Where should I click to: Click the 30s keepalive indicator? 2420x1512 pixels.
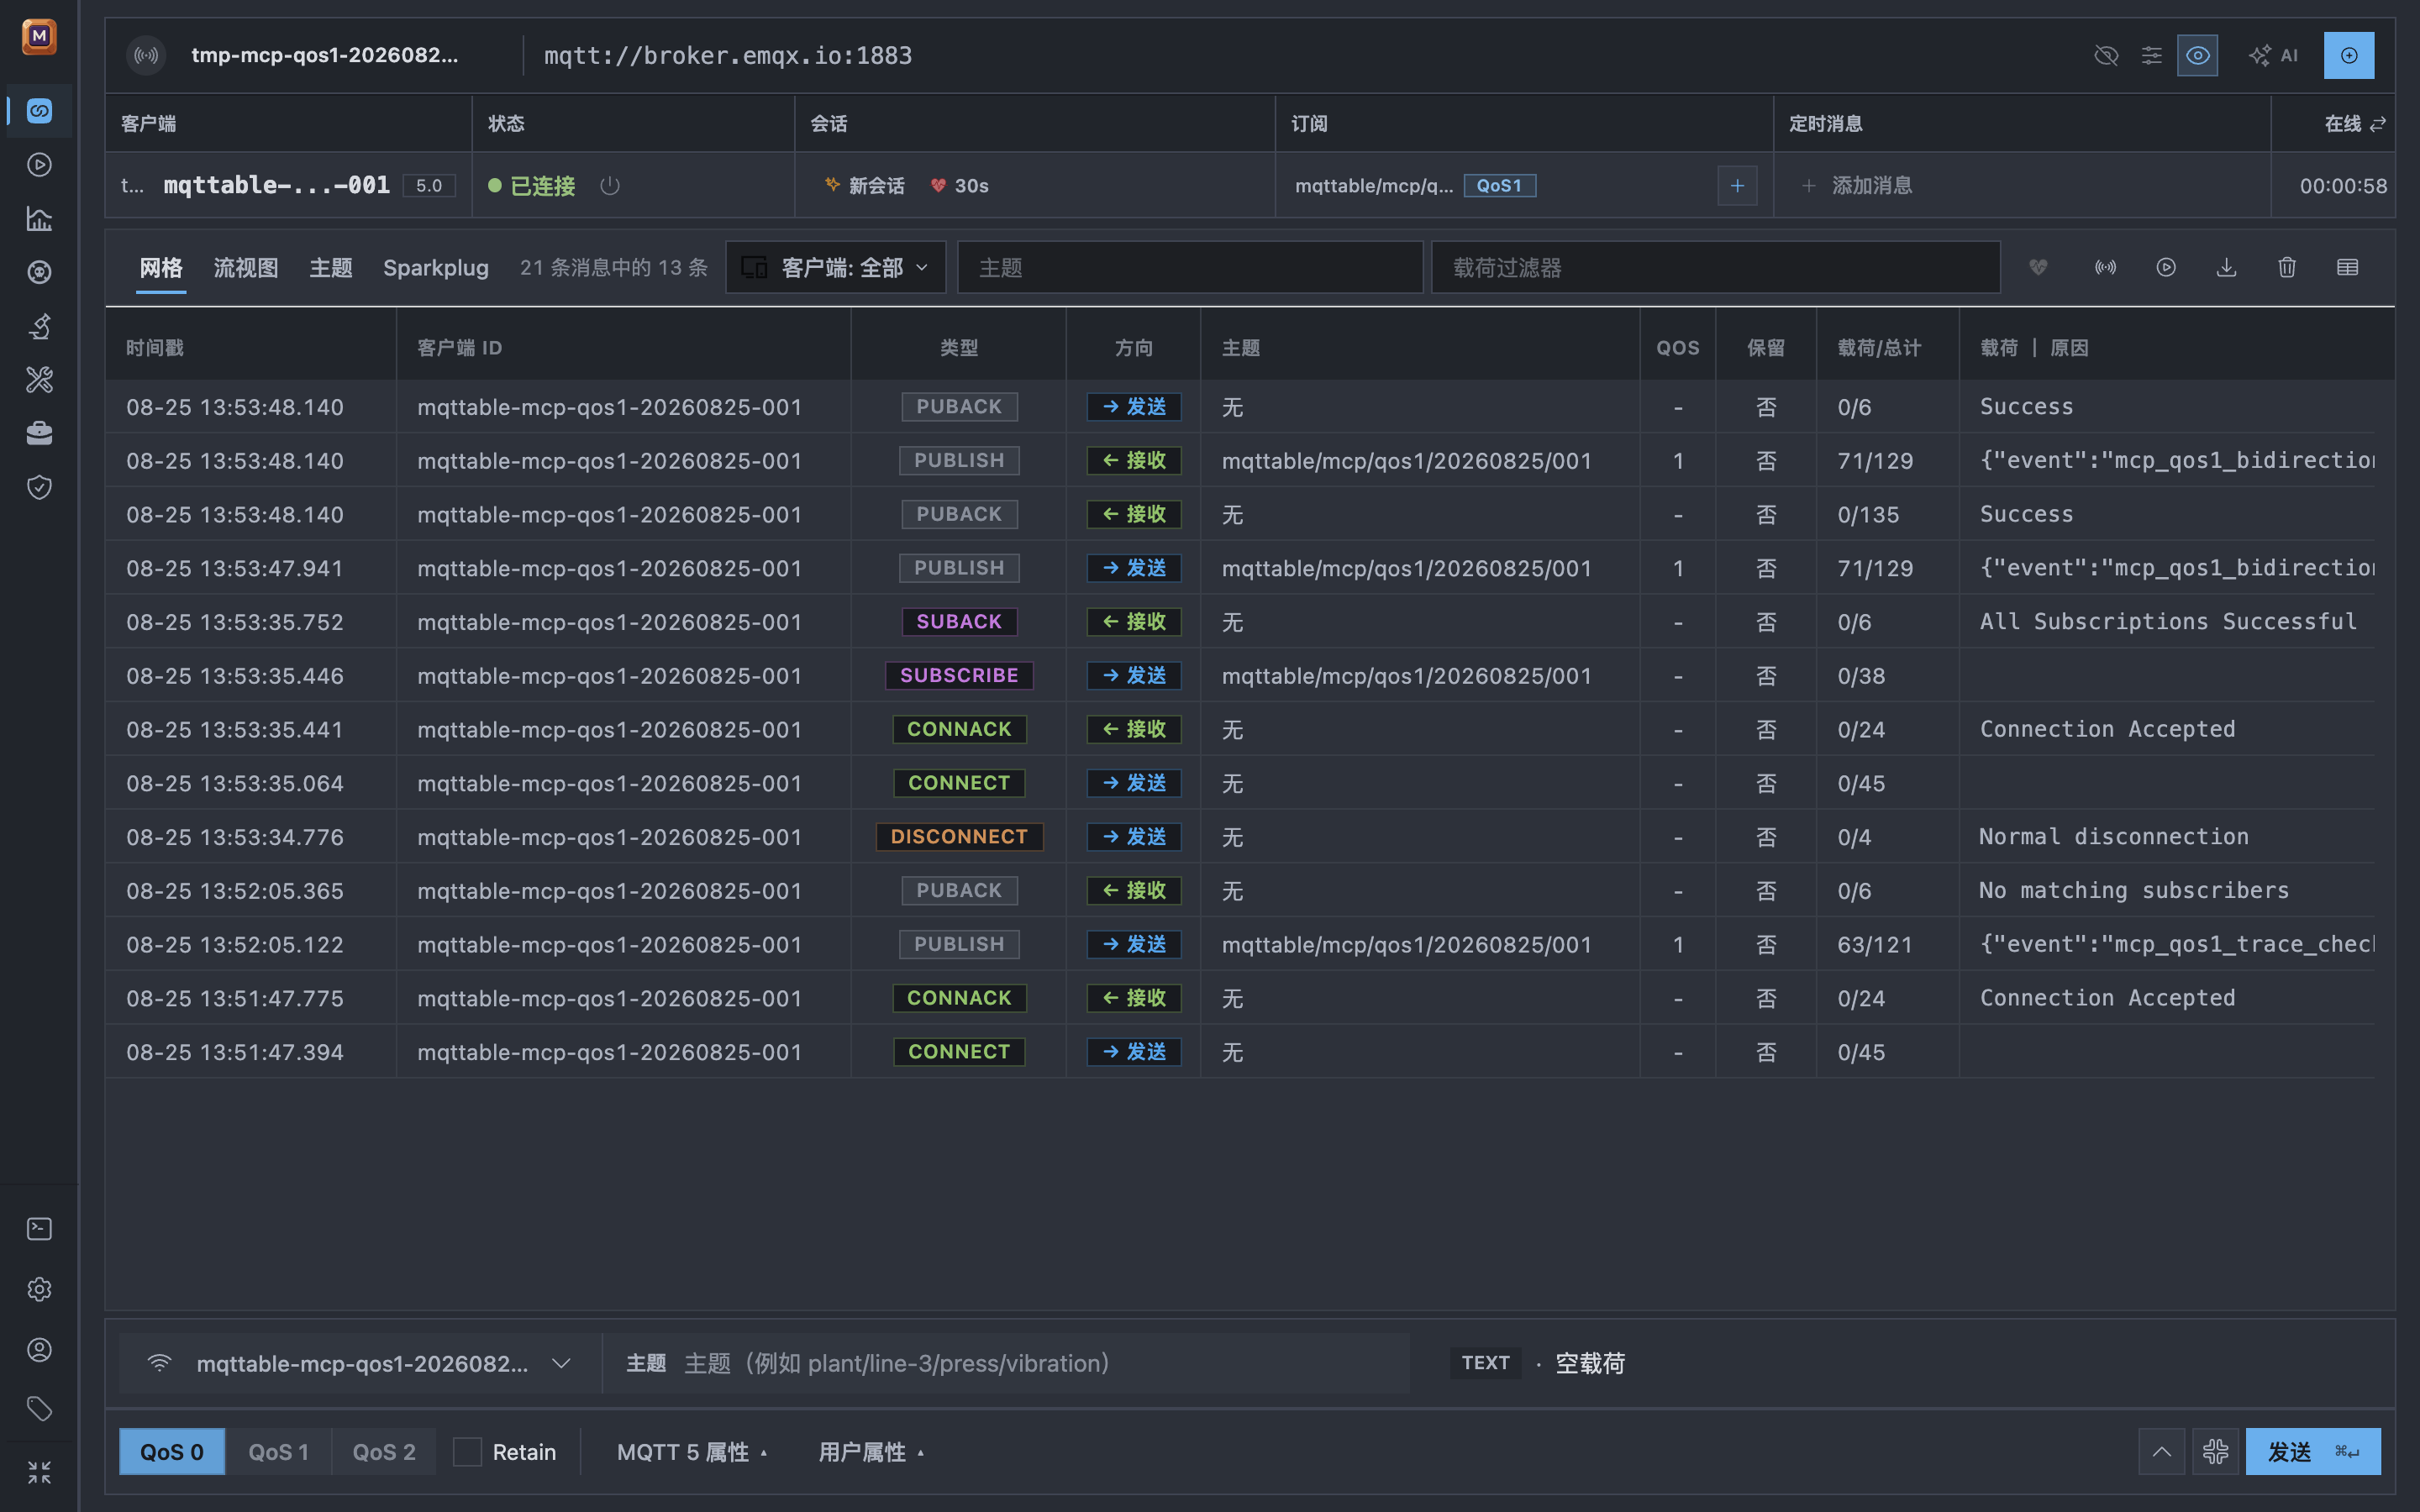pos(960,186)
